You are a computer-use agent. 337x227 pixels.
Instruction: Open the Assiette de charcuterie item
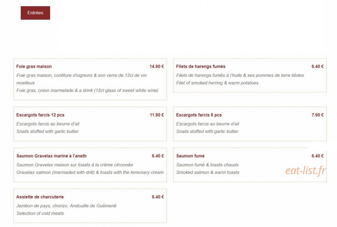(40, 197)
